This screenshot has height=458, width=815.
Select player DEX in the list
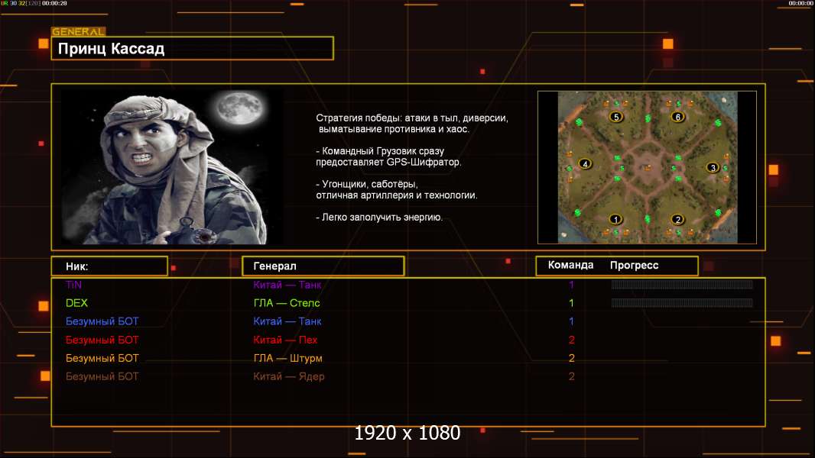coord(76,303)
